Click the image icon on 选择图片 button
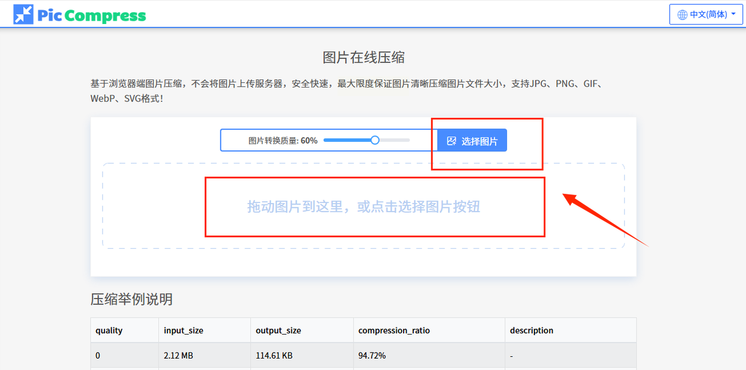 pos(452,141)
